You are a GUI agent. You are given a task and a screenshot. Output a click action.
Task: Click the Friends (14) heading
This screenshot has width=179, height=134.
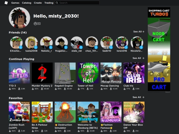coord(18,32)
